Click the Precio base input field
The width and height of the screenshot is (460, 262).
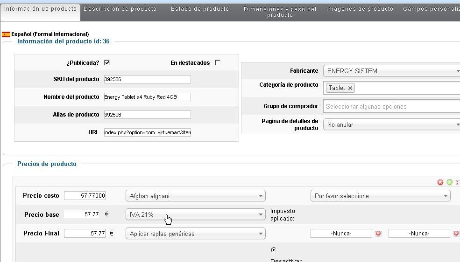click(83, 214)
